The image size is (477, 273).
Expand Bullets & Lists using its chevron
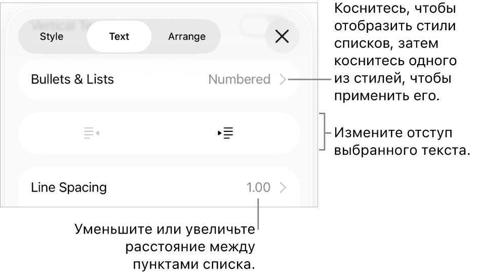tap(283, 79)
